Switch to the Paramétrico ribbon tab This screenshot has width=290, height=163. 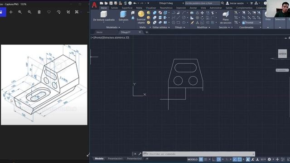tap(166, 8)
